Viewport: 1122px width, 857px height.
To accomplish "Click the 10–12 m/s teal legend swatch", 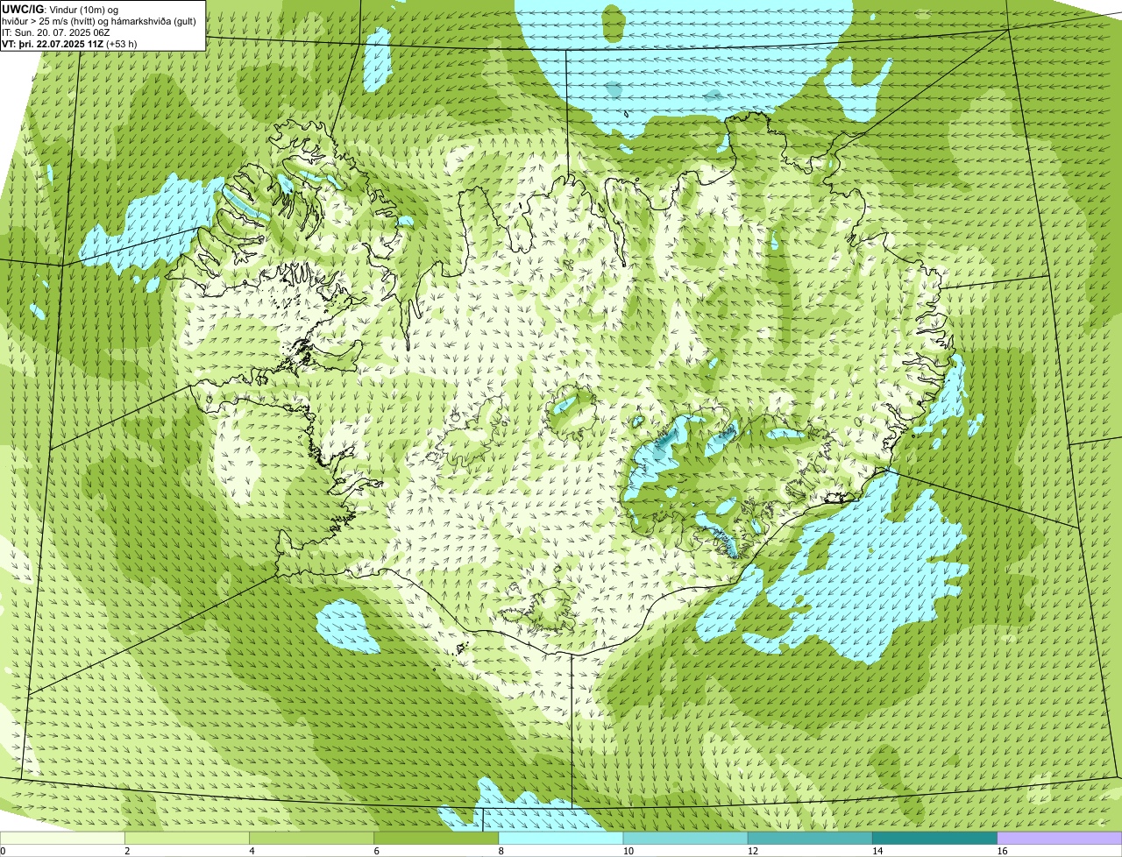I will (685, 838).
